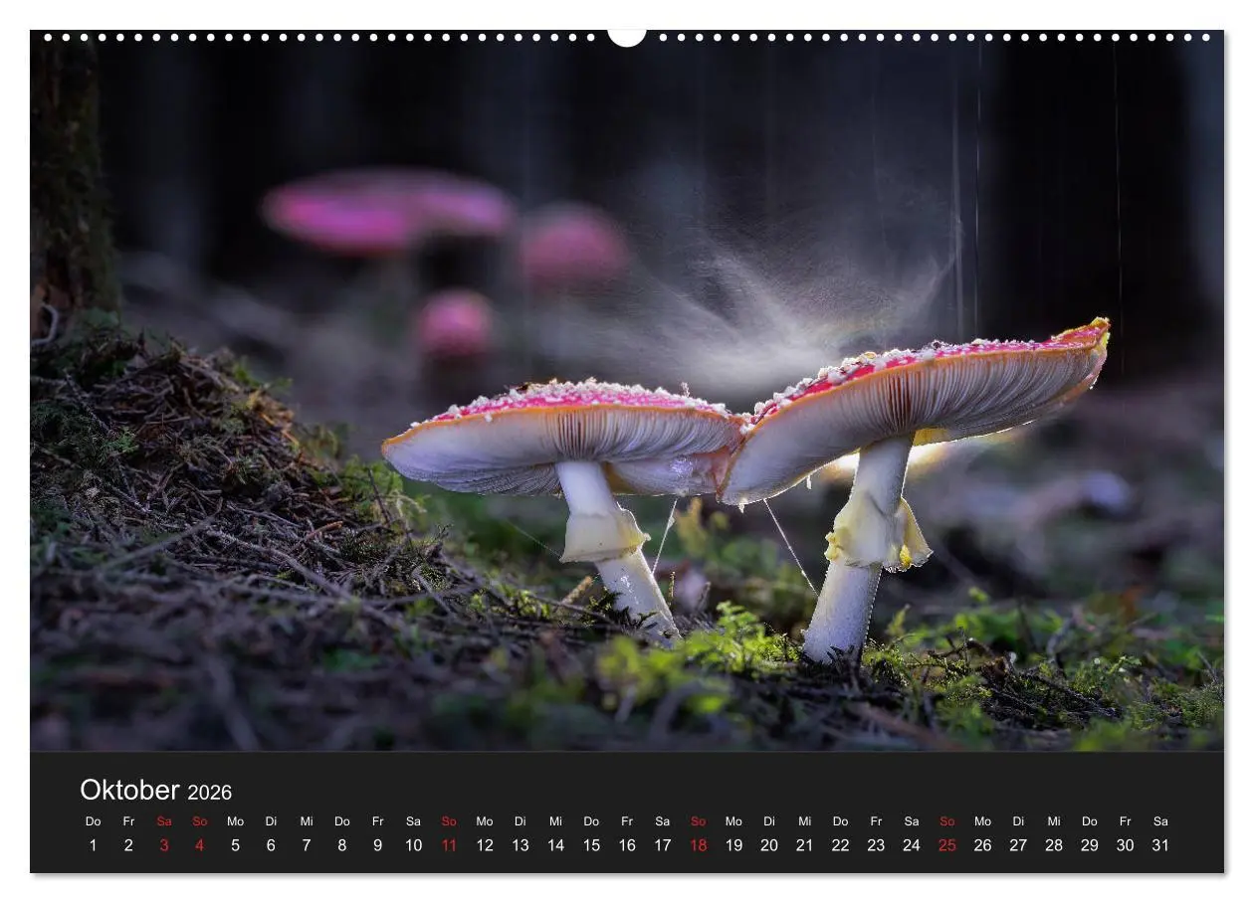Pick the red Sunday date 25
This screenshot has height=903, width=1254.
pyautogui.click(x=947, y=845)
